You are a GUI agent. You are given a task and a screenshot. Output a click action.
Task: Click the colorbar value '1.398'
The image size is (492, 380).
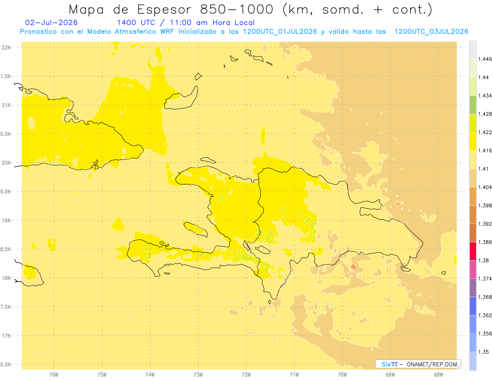click(x=485, y=205)
